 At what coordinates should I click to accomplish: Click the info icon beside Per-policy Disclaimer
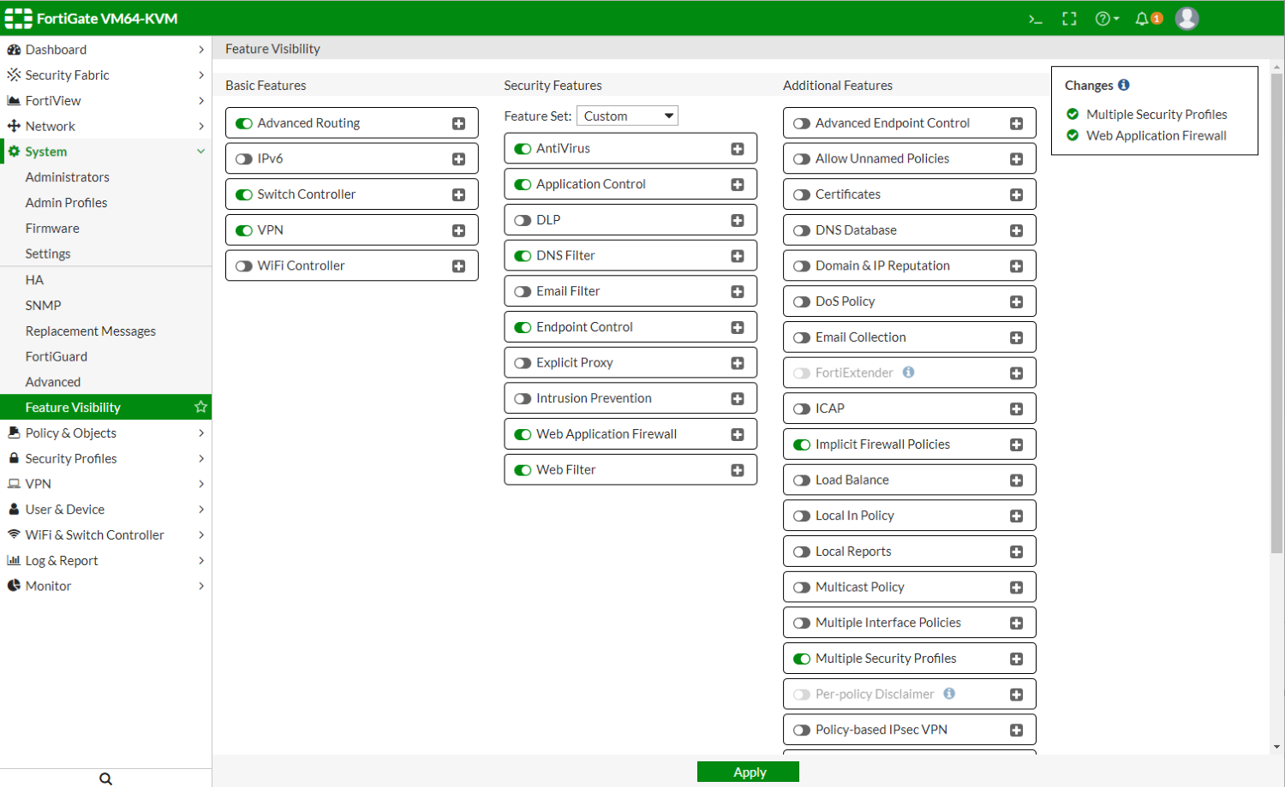[x=949, y=694]
